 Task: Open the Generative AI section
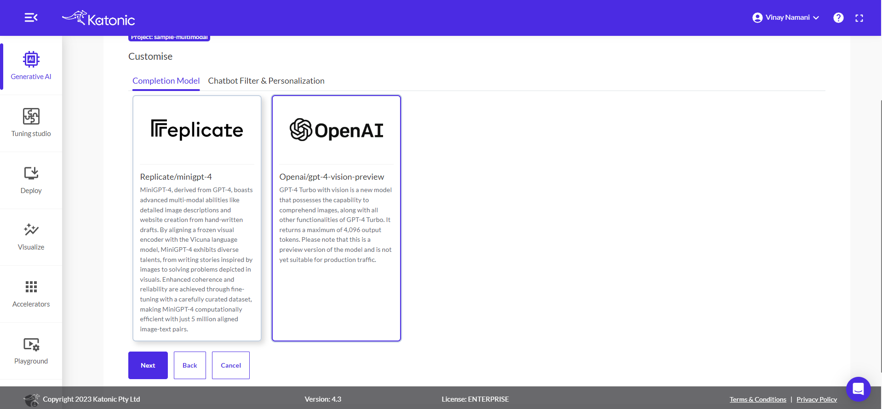[x=31, y=66]
